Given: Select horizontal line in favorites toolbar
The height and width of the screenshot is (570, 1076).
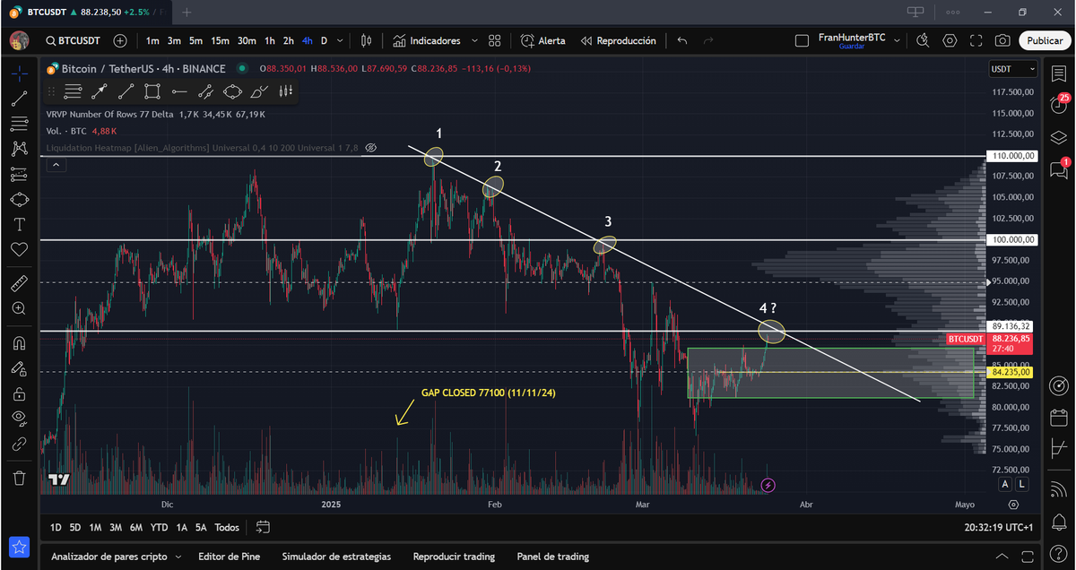Looking at the screenshot, I should (179, 91).
